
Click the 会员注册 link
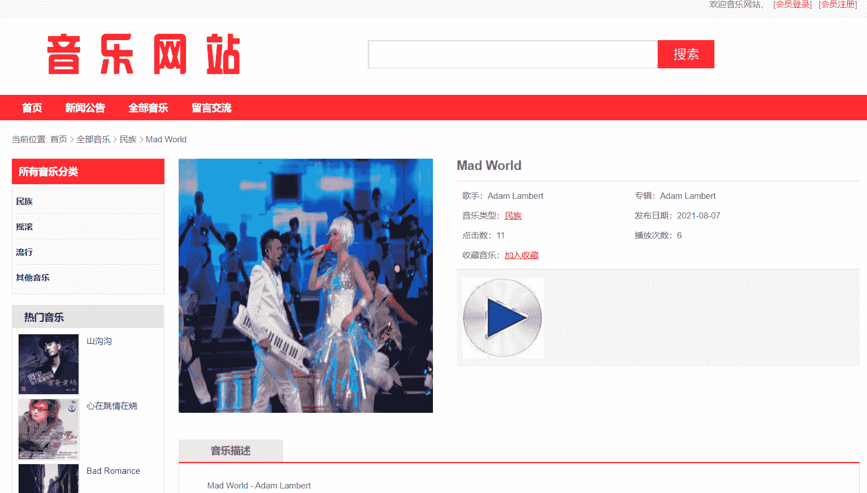[x=838, y=5]
